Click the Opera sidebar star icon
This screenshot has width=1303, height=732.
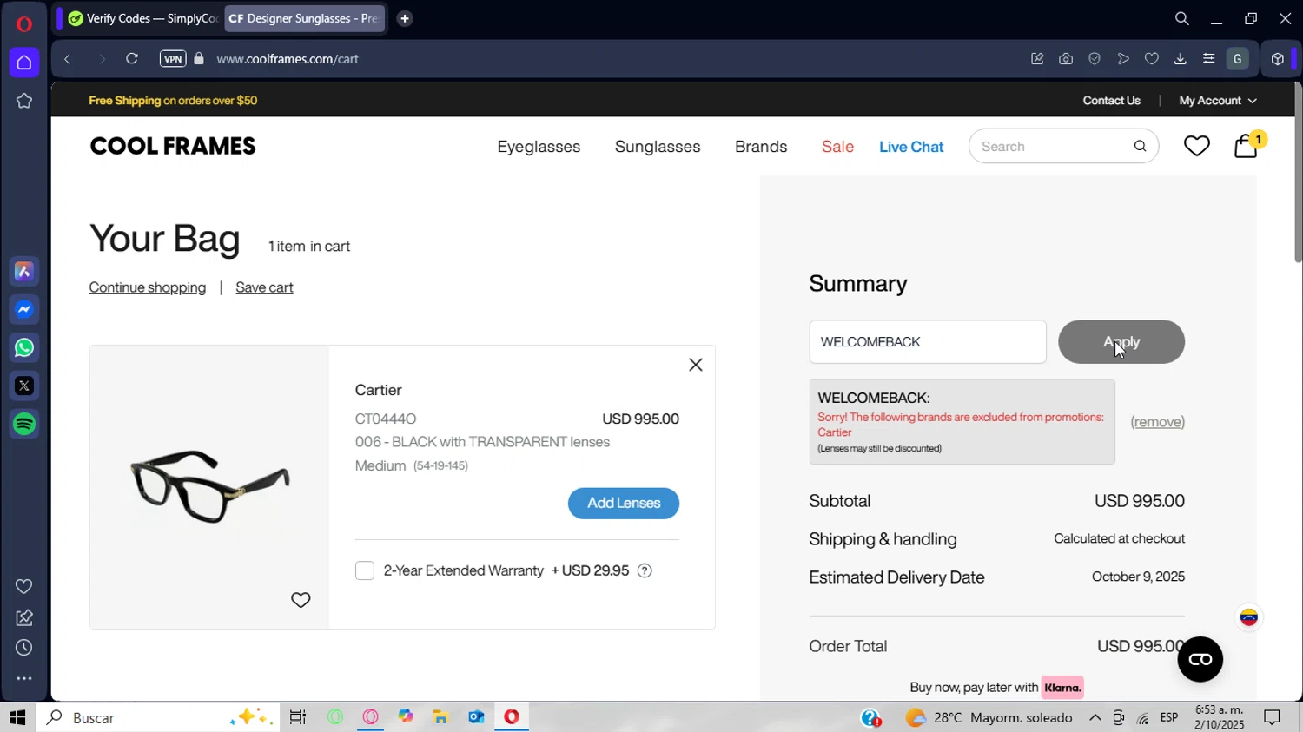pyautogui.click(x=24, y=101)
